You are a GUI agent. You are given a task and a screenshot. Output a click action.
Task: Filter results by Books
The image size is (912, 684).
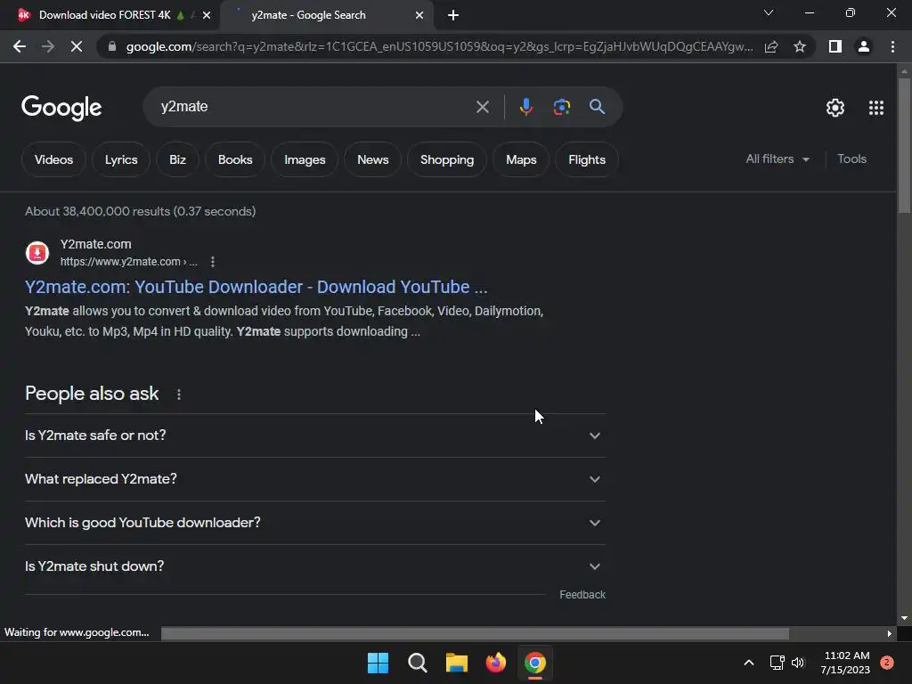tap(235, 159)
